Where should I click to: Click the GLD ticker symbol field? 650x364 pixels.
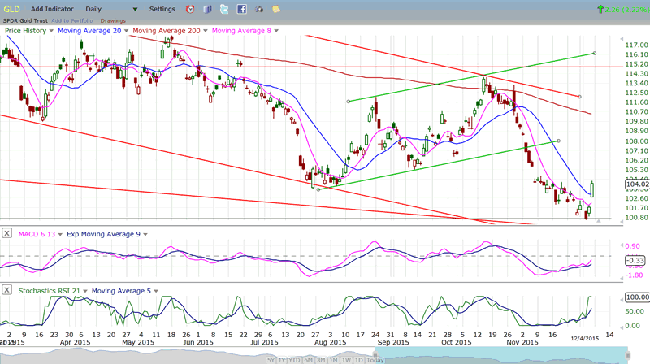coord(11,9)
